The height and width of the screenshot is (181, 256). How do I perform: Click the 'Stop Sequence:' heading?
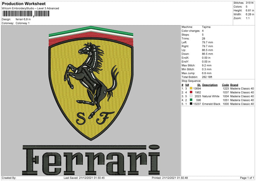coord(191,81)
